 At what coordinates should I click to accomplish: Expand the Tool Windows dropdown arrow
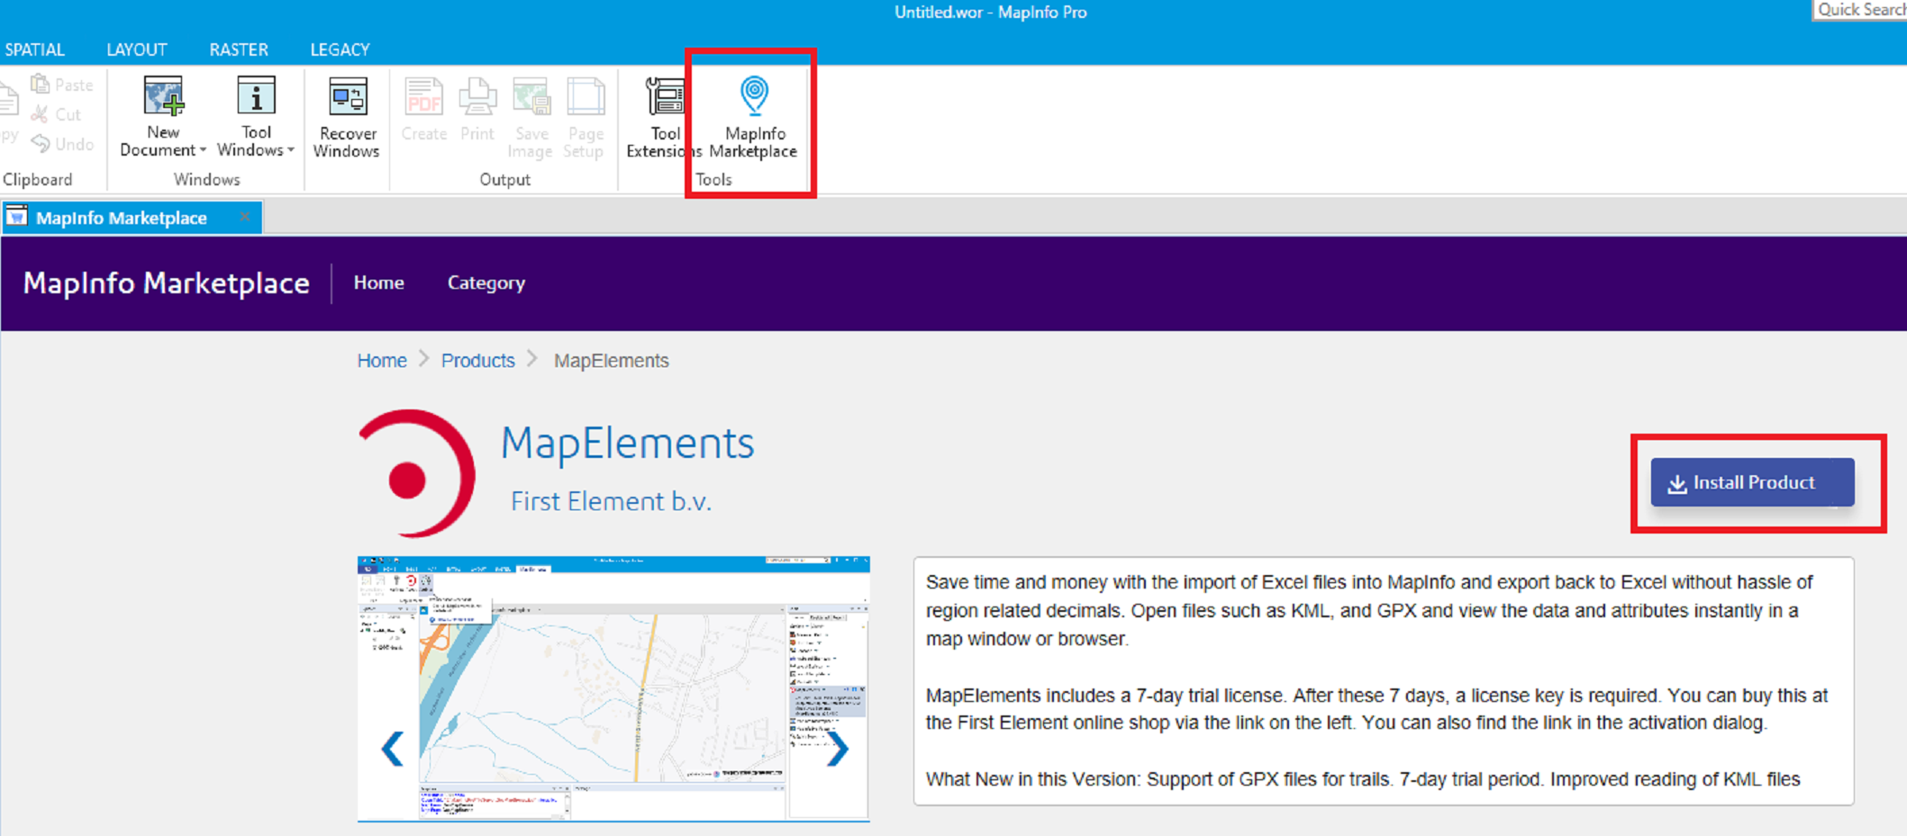(x=289, y=150)
